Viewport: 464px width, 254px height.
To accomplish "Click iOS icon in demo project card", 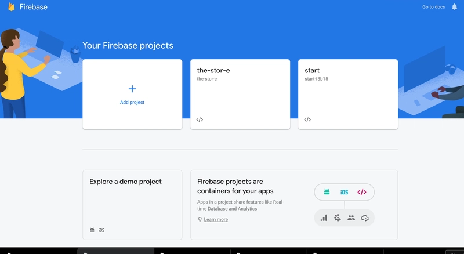I will [x=101, y=230].
